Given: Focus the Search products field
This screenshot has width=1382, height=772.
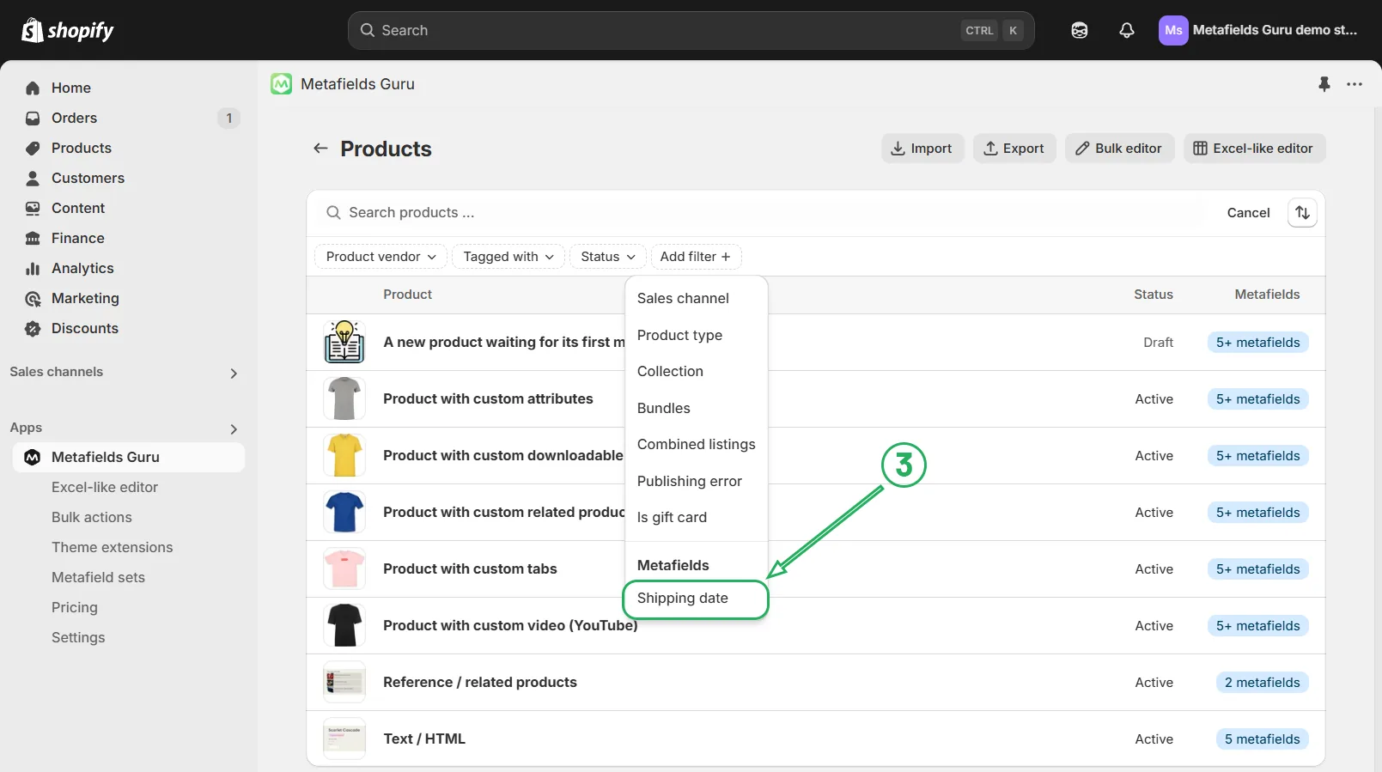Looking at the screenshot, I should tap(764, 213).
